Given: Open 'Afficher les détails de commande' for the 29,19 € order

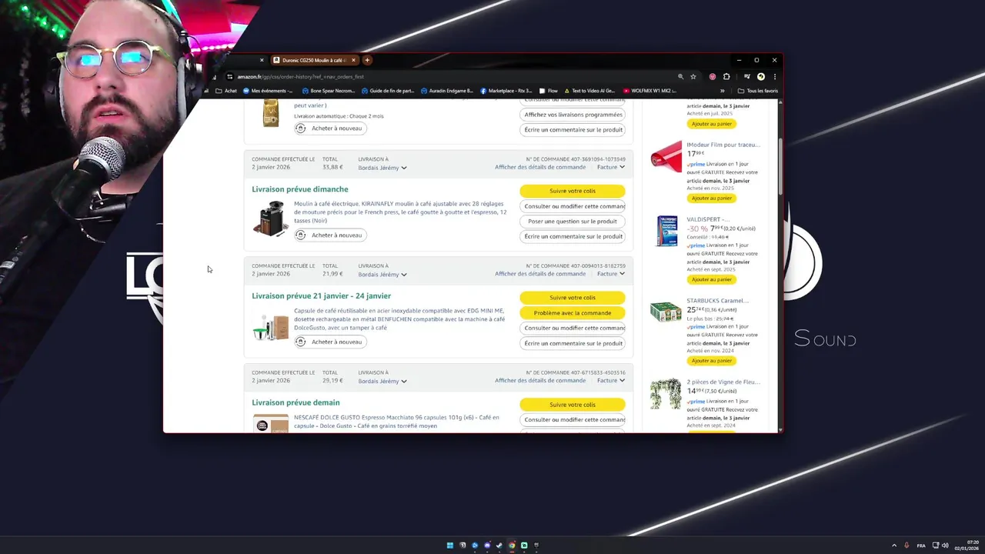Looking at the screenshot, I should [540, 381].
